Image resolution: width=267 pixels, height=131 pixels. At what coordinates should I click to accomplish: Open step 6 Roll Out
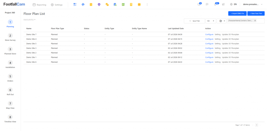10,92
